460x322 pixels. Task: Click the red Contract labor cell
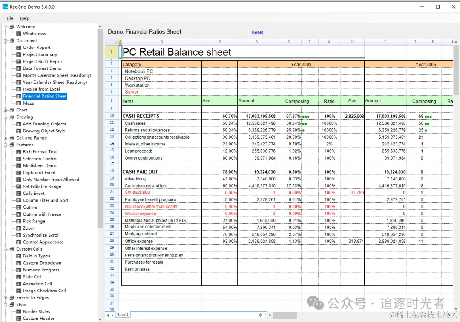(x=162, y=192)
